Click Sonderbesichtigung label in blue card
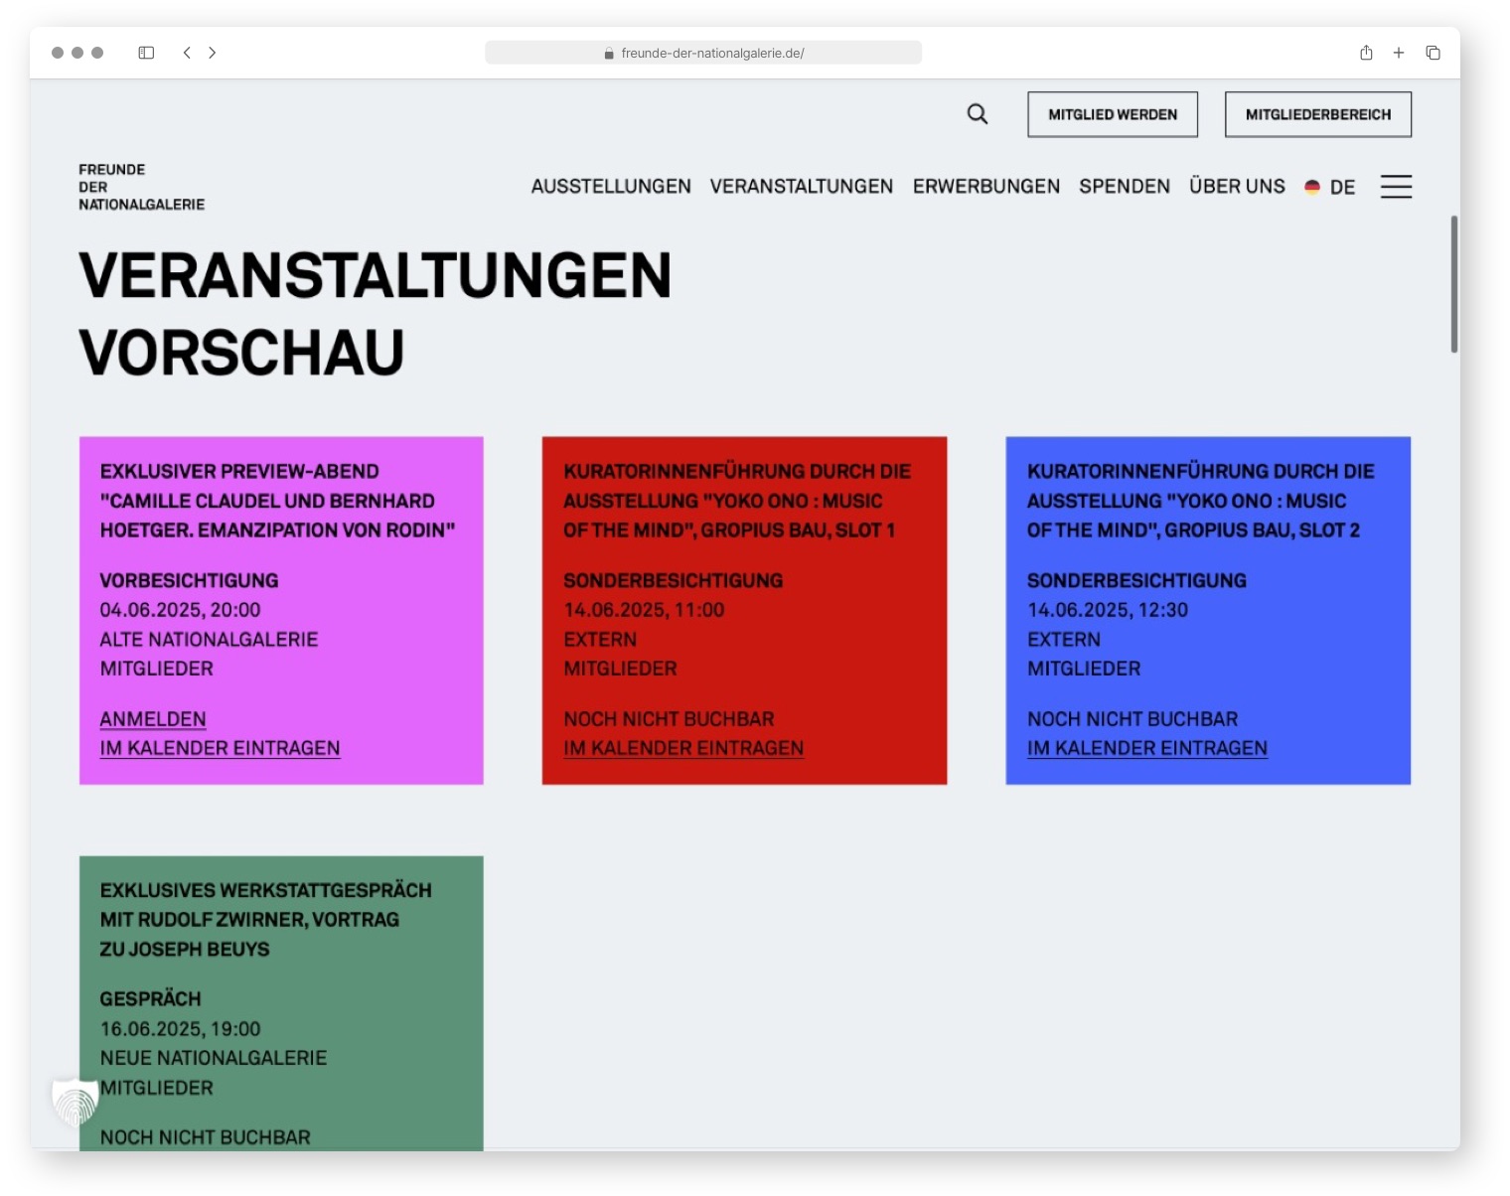Screen dimensions: 1510x1196 point(1136,580)
